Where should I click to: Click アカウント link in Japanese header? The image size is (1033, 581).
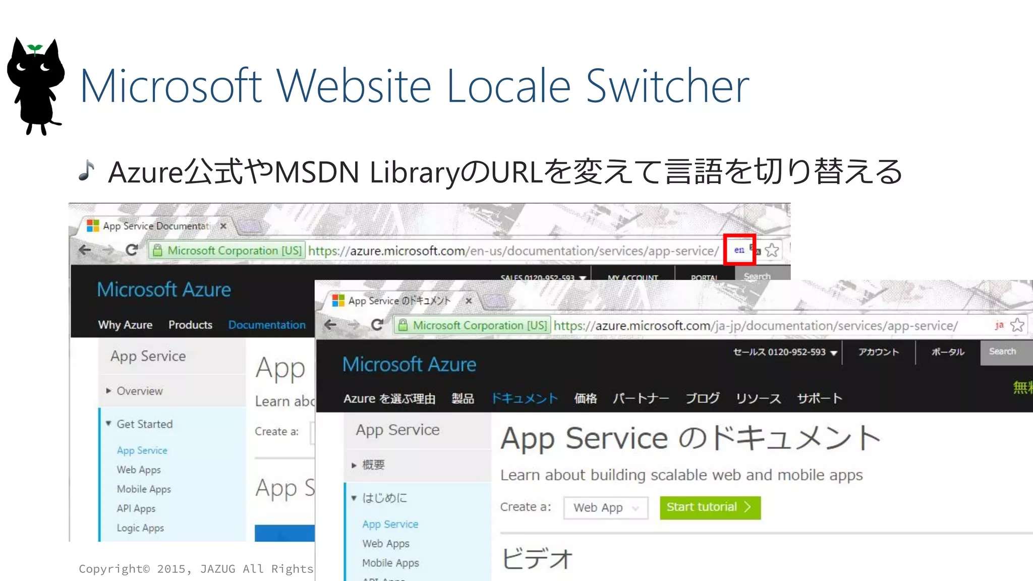[879, 352]
